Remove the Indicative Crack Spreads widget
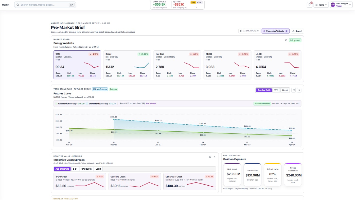The height and width of the screenshot is (200, 355). click(x=215, y=157)
